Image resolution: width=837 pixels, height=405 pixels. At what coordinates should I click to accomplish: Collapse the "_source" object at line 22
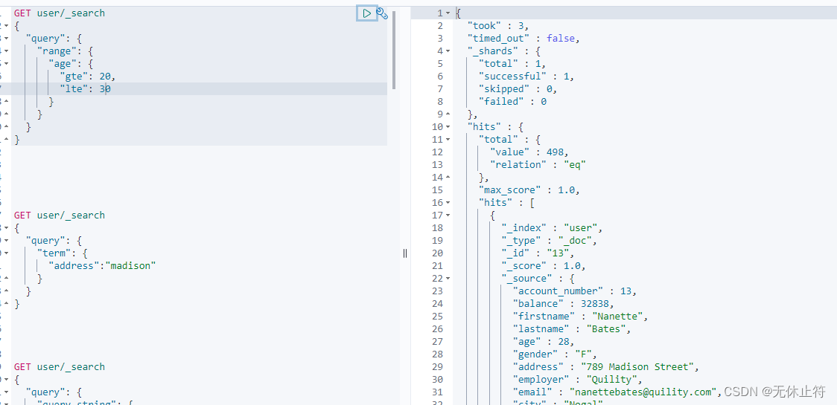tap(448, 279)
